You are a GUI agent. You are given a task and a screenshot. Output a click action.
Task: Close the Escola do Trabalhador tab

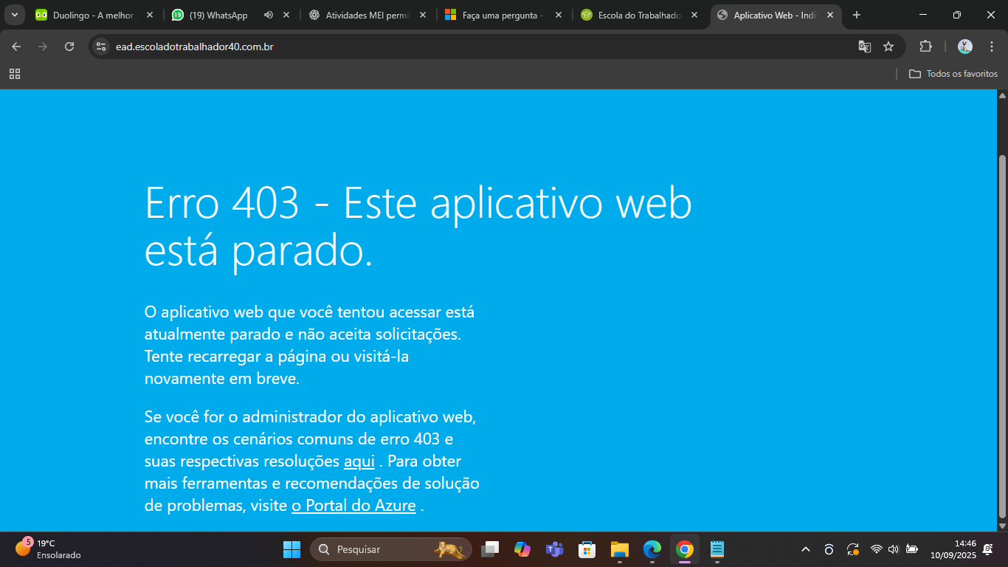pos(694,15)
